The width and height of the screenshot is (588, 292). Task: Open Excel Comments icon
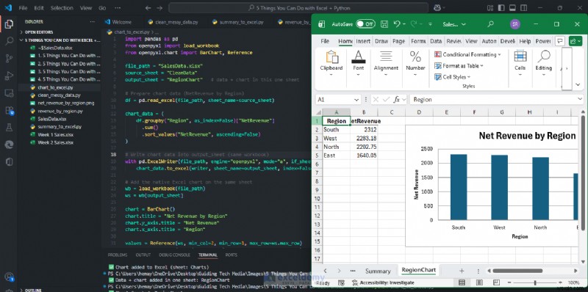[x=560, y=41]
